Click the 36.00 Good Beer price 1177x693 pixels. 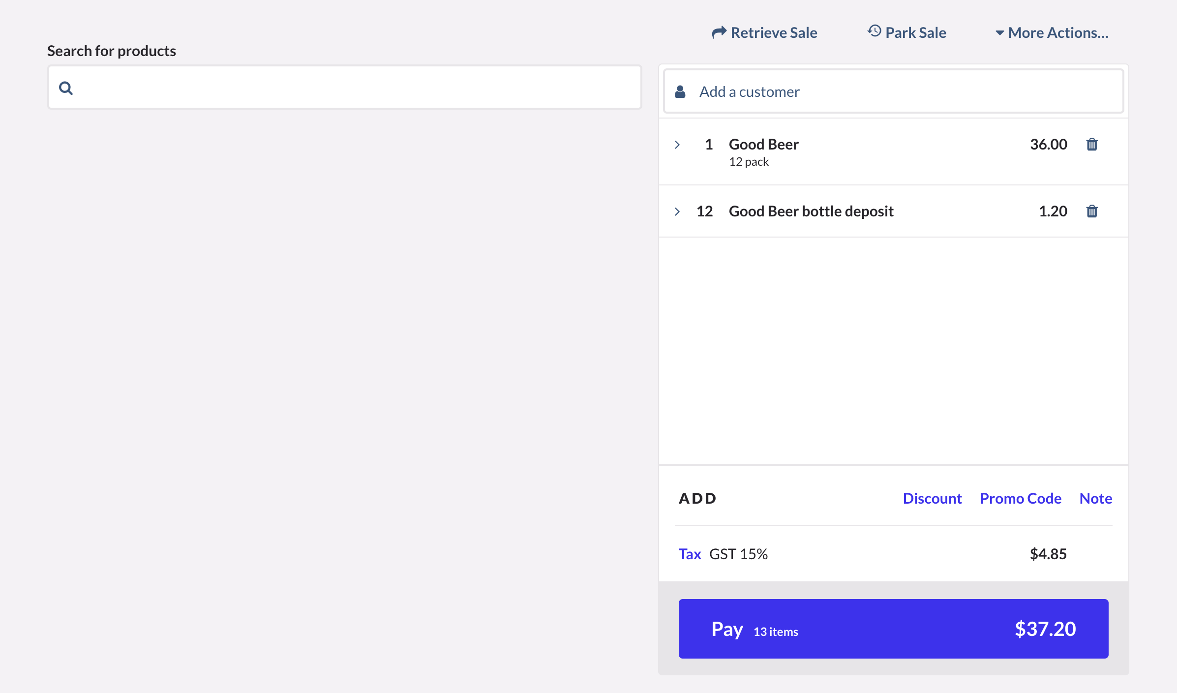(x=1048, y=145)
